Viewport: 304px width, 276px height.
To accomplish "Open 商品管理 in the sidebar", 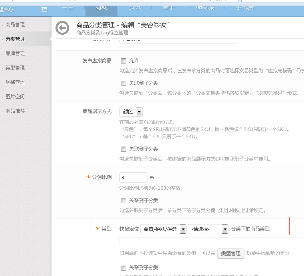I will pos(15,25).
